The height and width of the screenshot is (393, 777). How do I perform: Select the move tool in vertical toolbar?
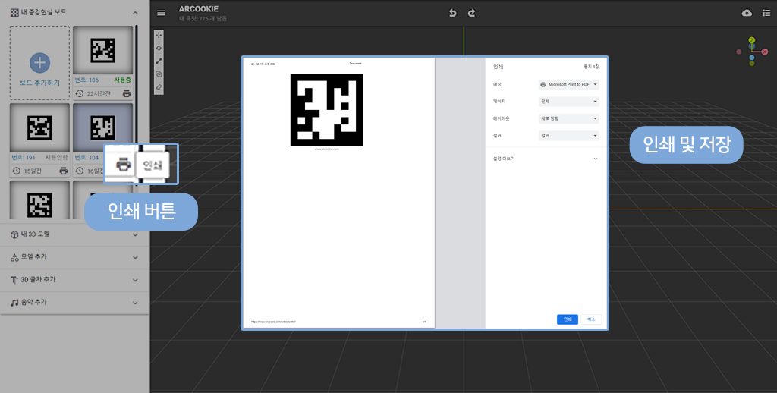tap(159, 36)
